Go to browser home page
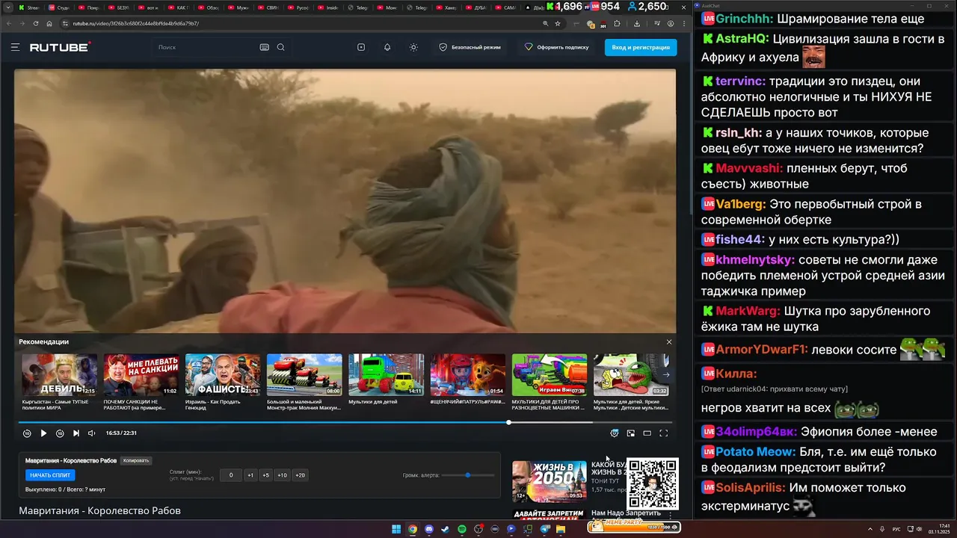Viewport: 957px width, 538px height. click(x=49, y=23)
